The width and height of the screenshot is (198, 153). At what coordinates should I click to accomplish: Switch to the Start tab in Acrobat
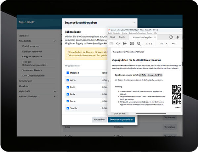coord(112,37)
